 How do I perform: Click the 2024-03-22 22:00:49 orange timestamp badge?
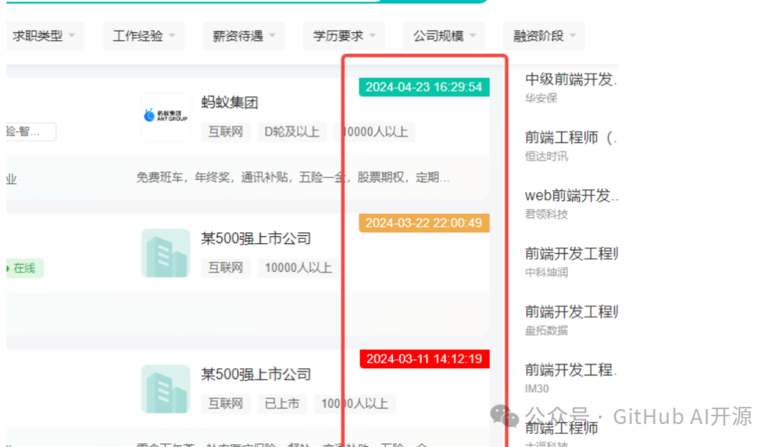(x=424, y=222)
